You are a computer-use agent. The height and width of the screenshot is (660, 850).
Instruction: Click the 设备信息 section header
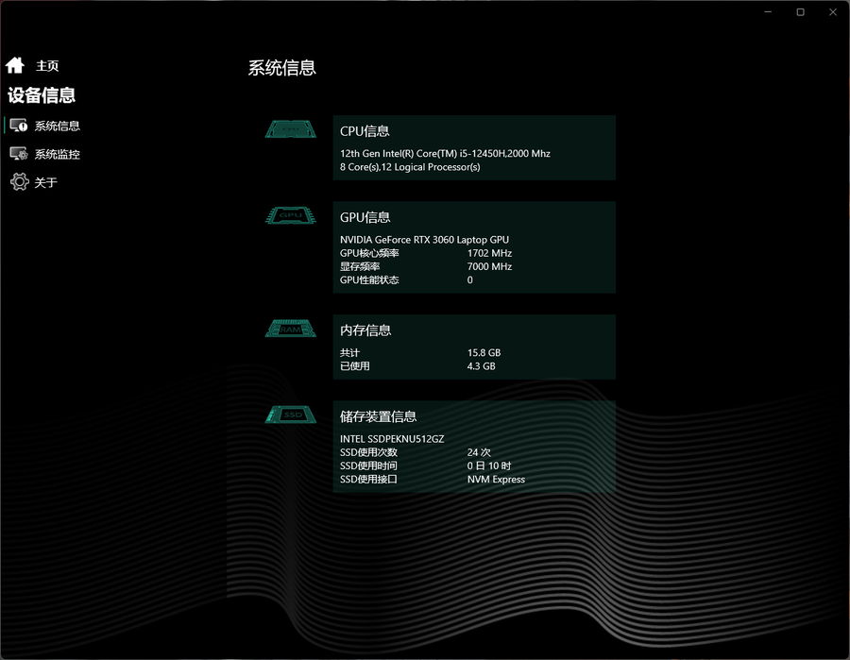coord(42,95)
